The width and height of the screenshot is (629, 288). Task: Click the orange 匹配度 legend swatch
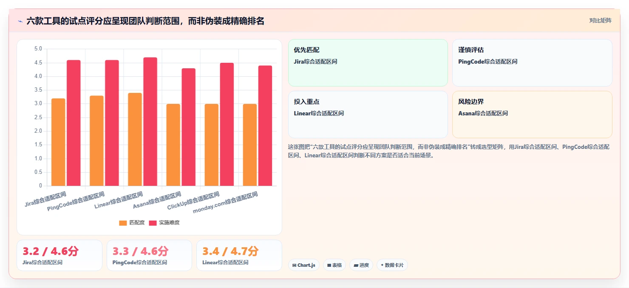pyautogui.click(x=123, y=223)
